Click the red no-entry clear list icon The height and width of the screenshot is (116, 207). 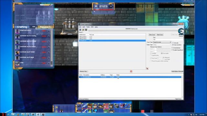[x=131, y=71]
